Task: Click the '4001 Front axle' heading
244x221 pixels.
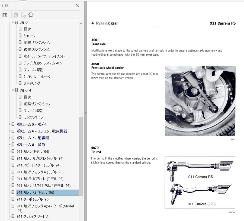Action: [x=98, y=42]
